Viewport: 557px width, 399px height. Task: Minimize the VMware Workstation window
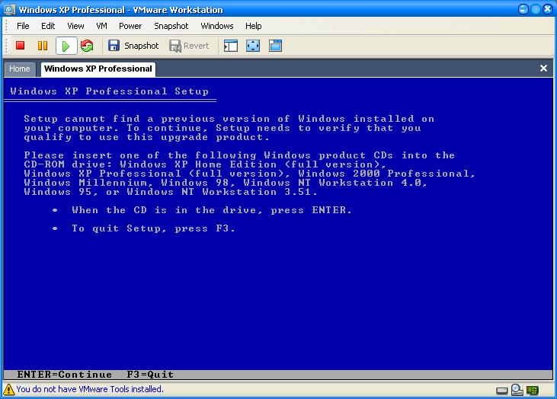(x=523, y=9)
